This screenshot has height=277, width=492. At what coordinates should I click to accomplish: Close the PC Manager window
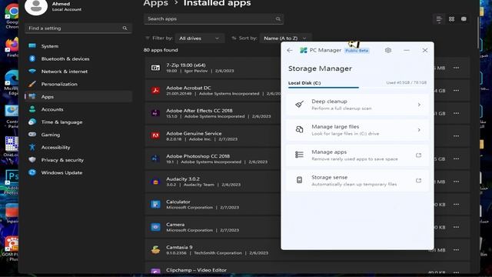(425, 50)
